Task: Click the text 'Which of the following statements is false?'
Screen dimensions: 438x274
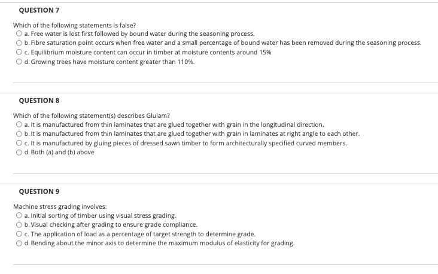Action: coord(75,25)
